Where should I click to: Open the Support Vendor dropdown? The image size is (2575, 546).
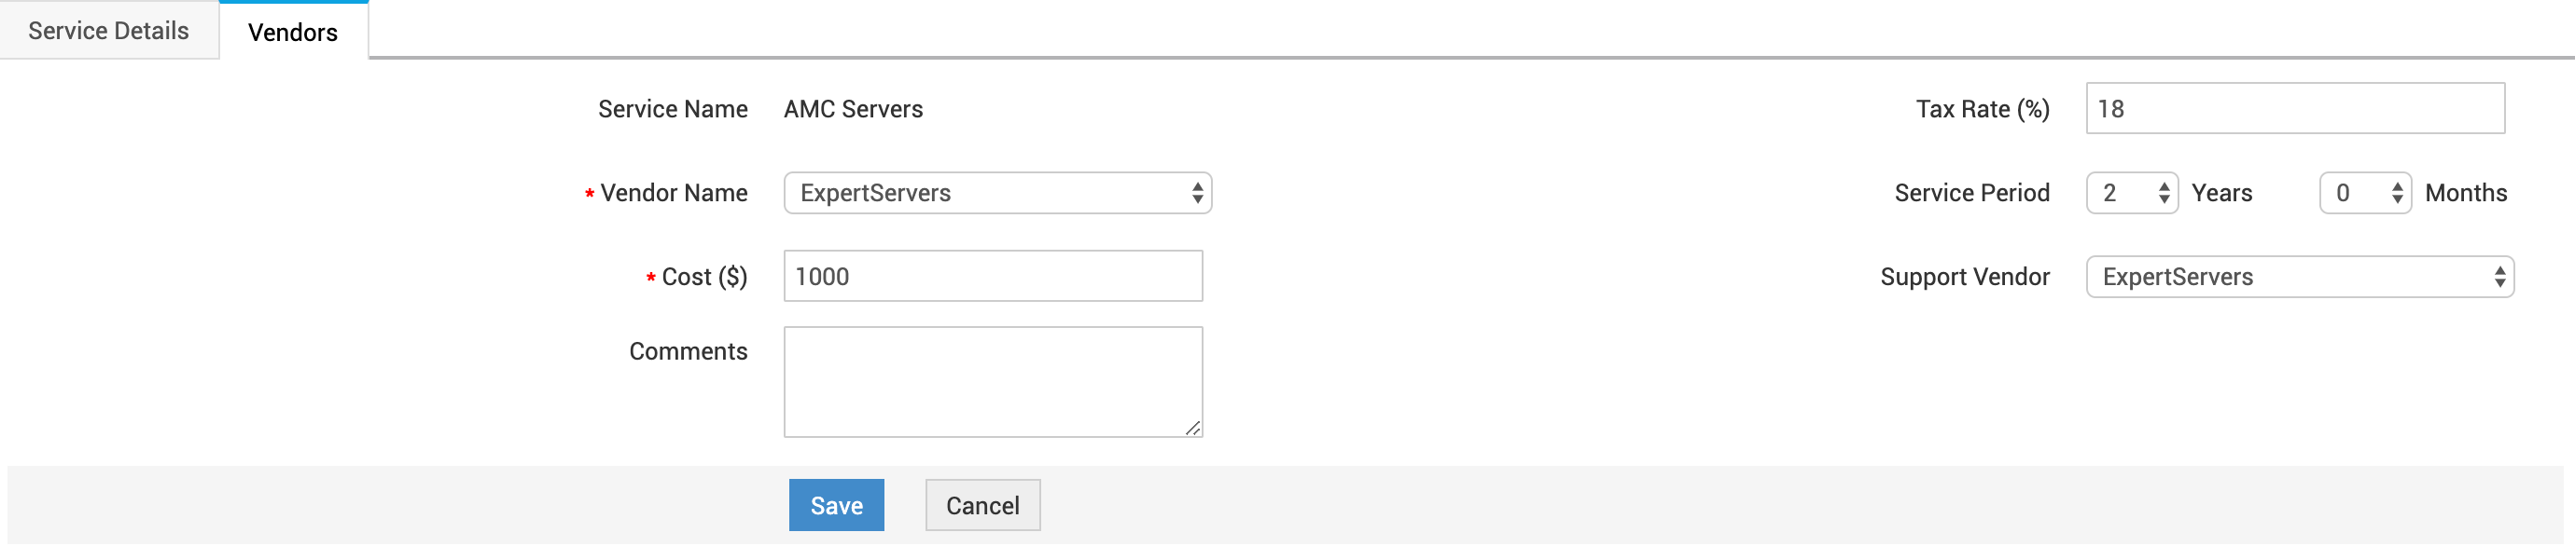click(2298, 277)
